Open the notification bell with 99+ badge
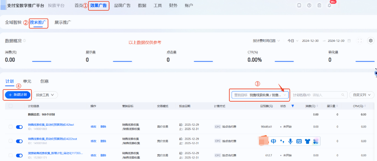This screenshot has height=161, width=377. pyautogui.click(x=330, y=6)
